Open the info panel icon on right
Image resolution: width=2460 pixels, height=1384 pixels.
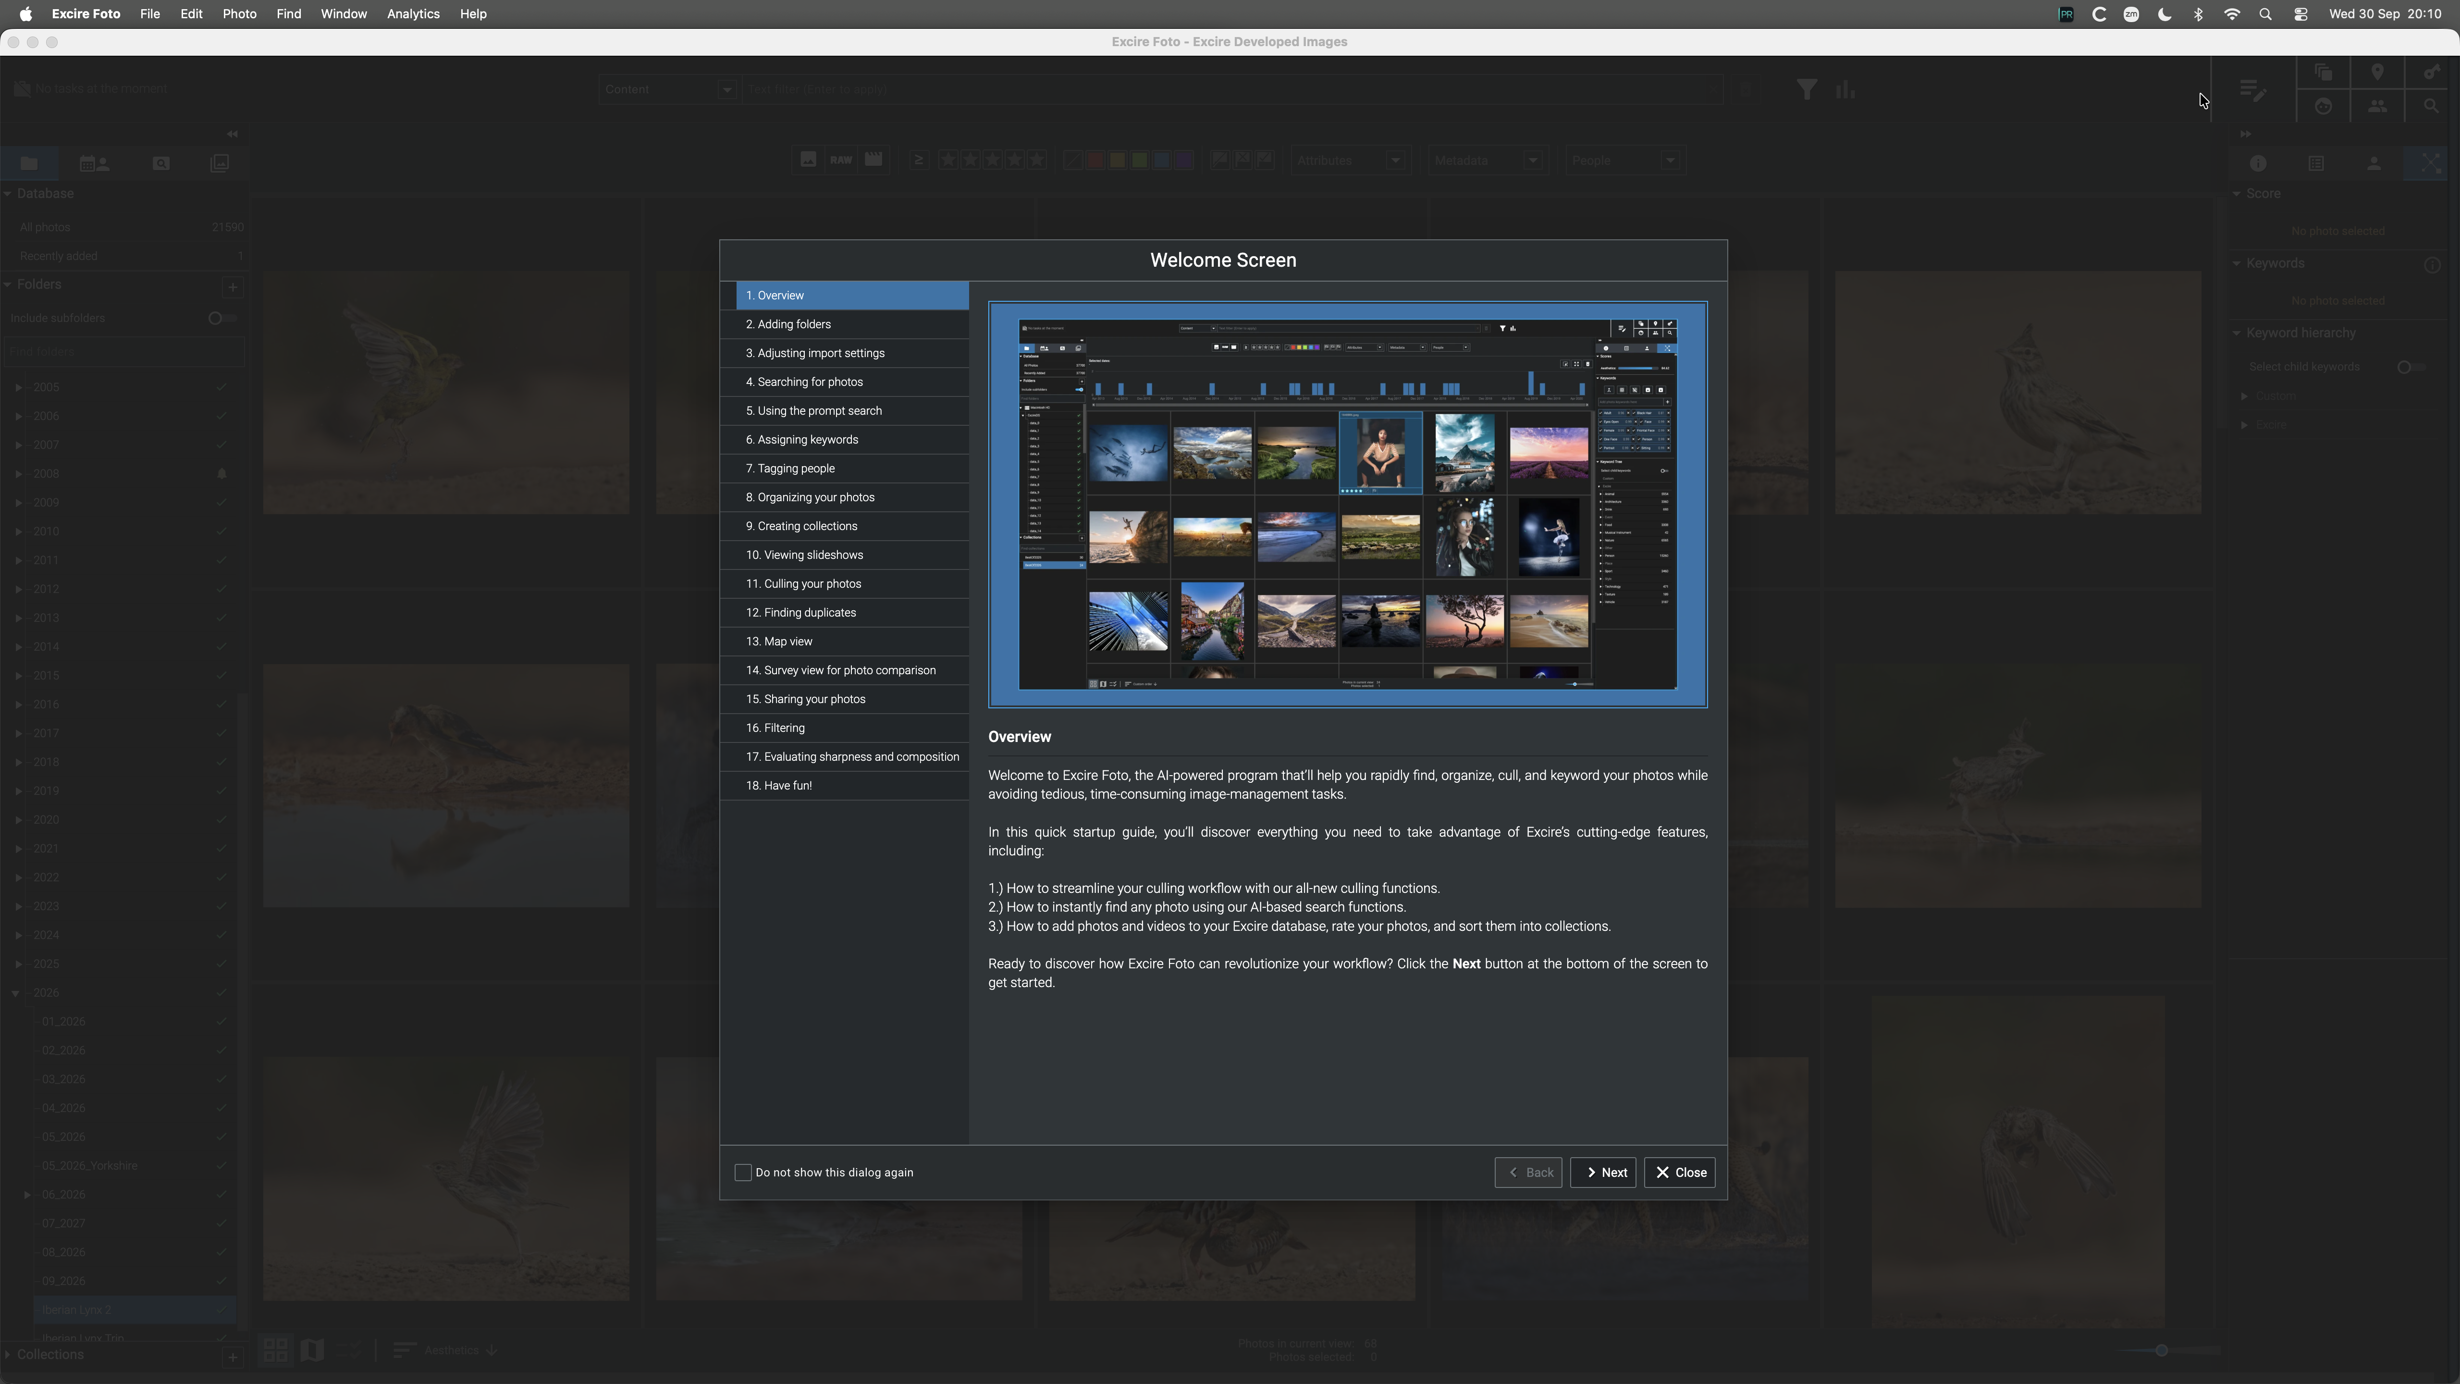point(2258,163)
